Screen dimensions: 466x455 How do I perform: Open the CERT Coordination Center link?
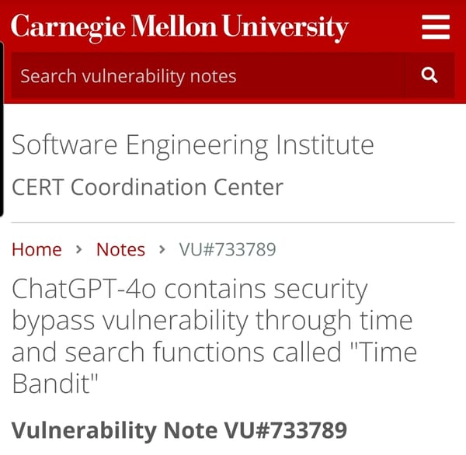[x=148, y=187]
